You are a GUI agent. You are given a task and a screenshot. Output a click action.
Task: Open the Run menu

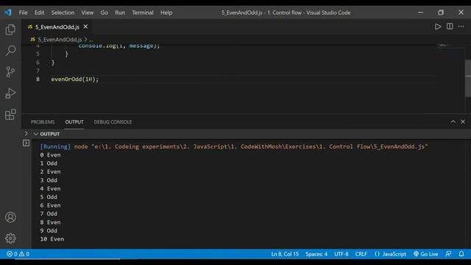tap(120, 13)
